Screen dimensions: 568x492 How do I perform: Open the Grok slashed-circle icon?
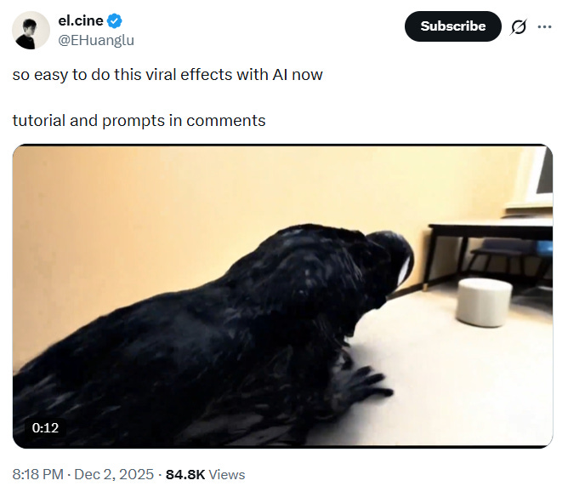(x=519, y=26)
